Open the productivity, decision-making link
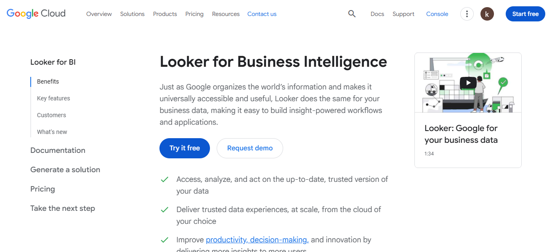552x252 pixels. point(257,239)
